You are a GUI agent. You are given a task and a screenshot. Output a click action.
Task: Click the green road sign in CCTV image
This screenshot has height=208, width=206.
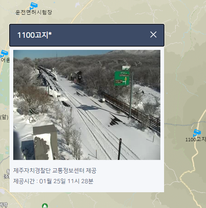[x=122, y=78]
